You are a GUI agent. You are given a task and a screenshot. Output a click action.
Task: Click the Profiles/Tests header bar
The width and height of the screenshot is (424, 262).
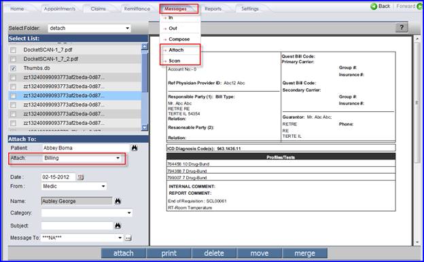281,157
